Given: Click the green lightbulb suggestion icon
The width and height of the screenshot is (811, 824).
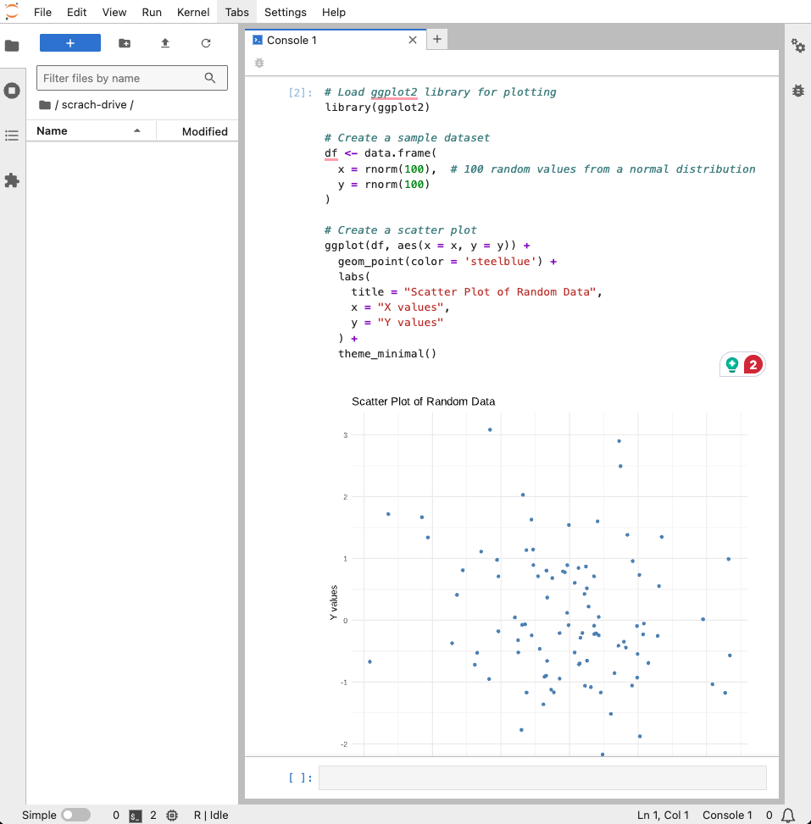Looking at the screenshot, I should click(732, 364).
